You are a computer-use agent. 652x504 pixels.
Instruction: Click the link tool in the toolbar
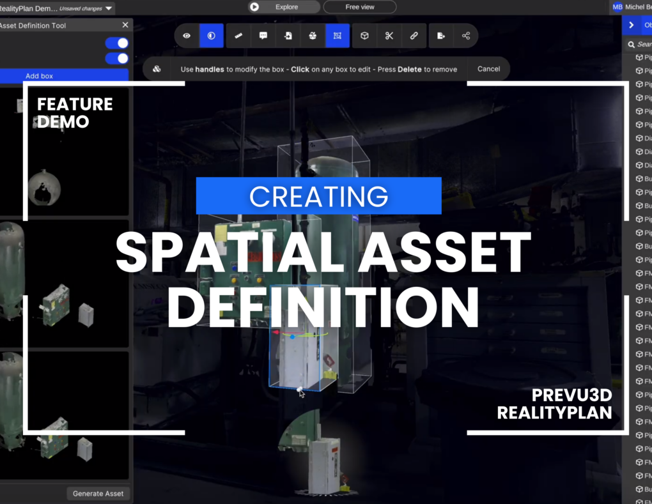pos(414,36)
